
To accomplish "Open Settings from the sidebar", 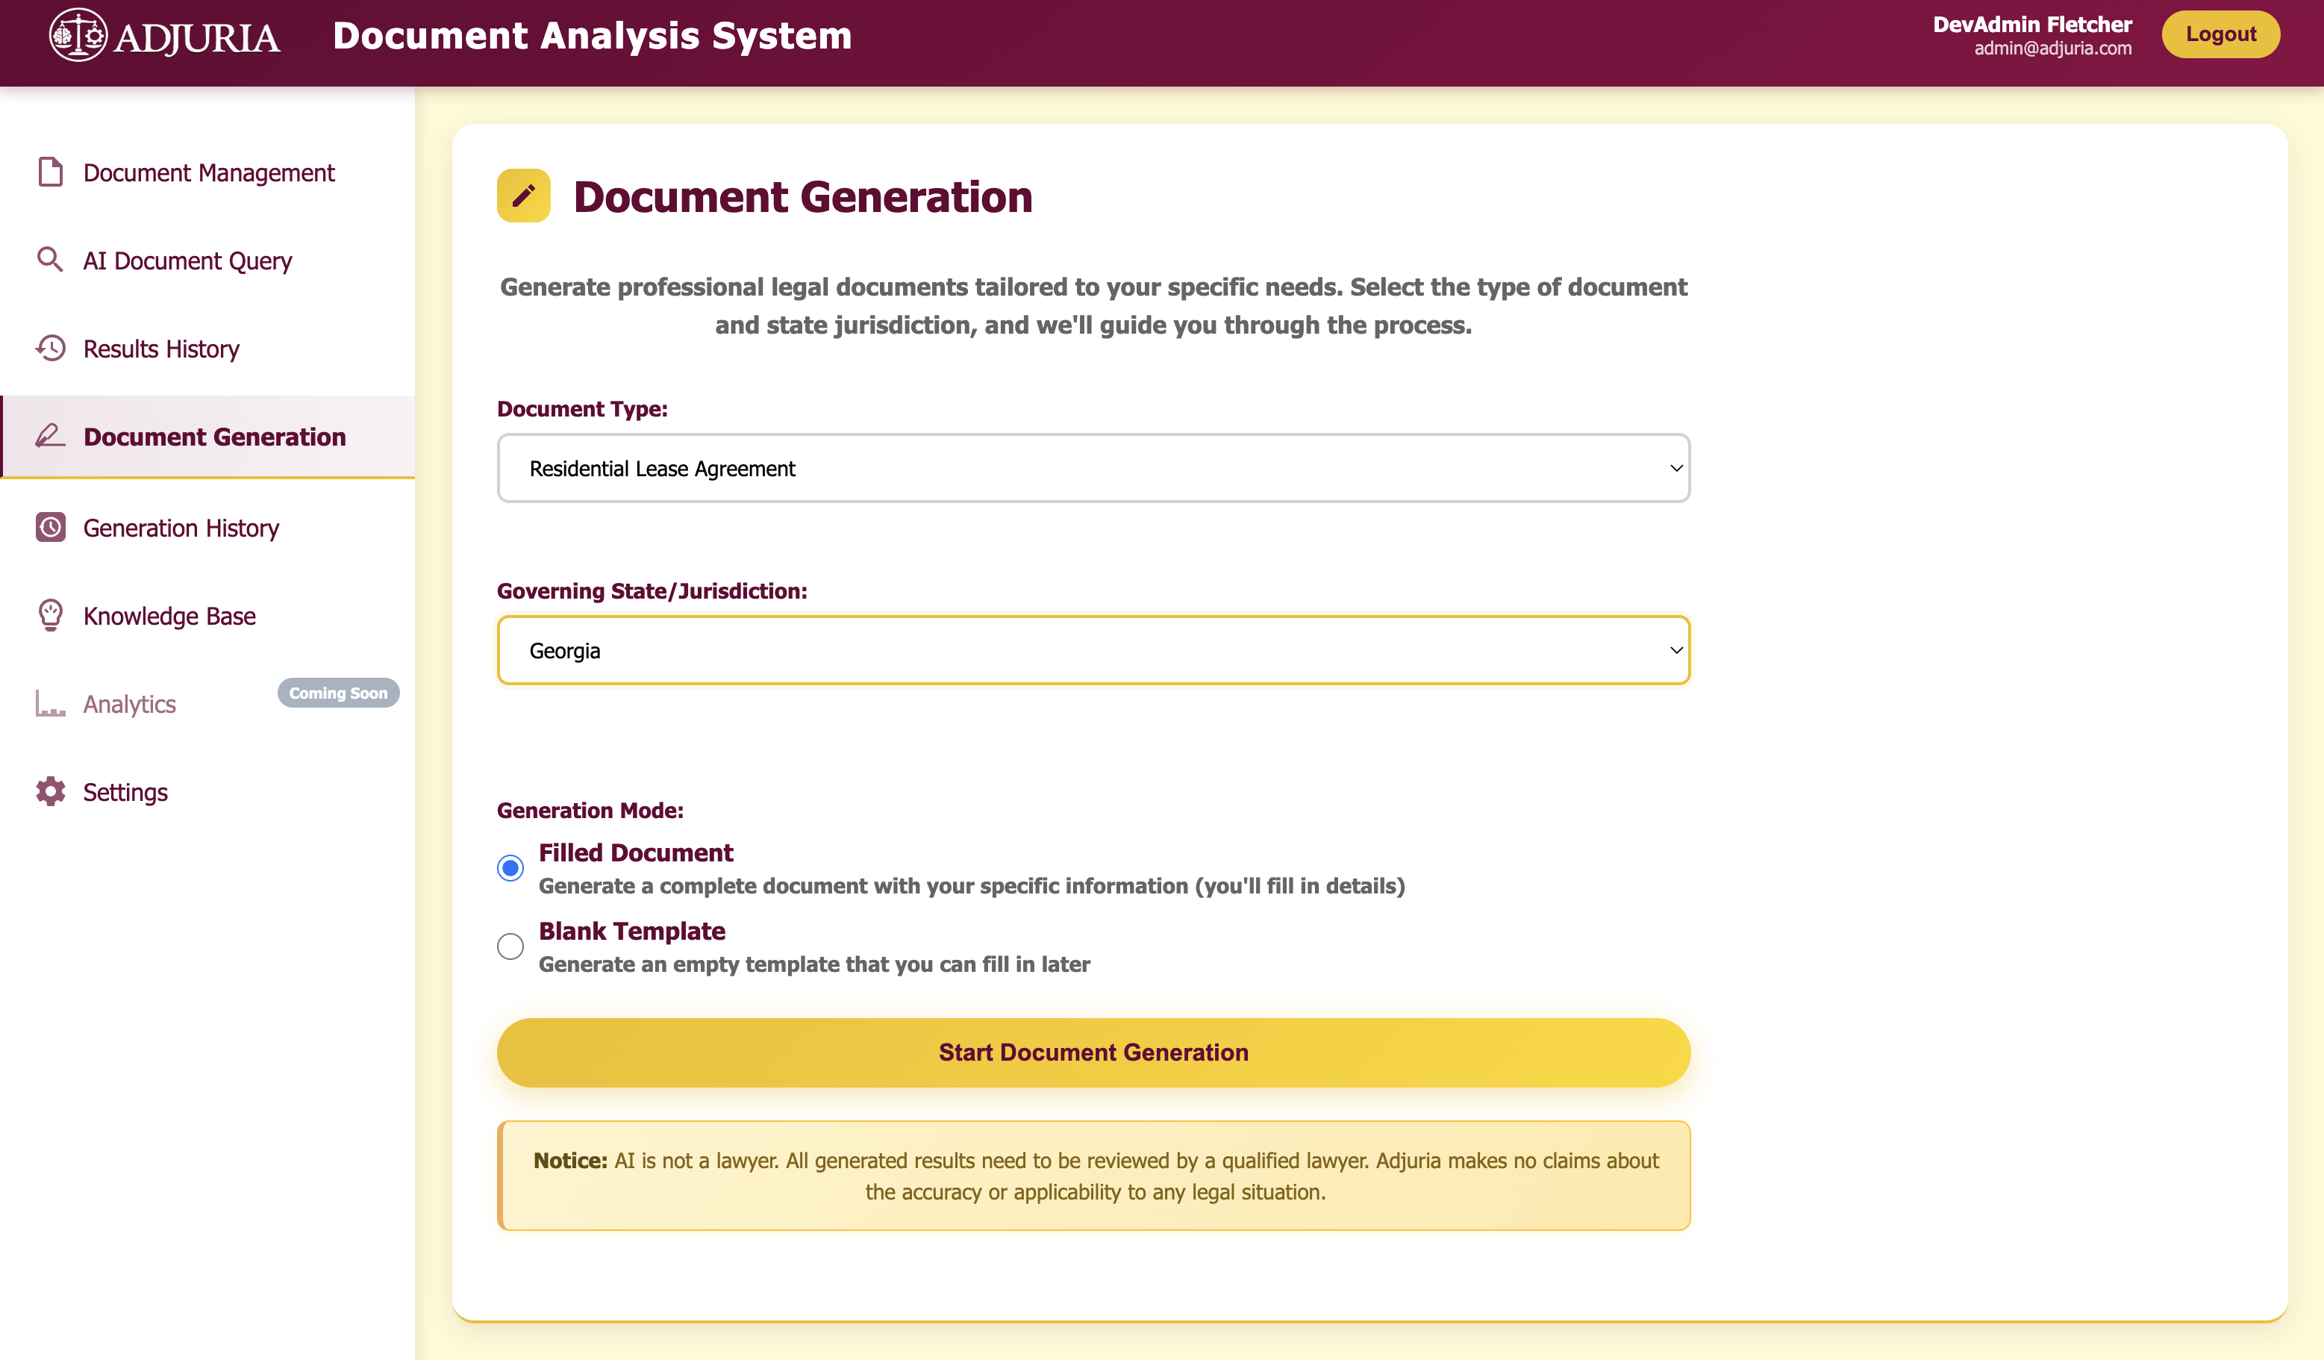I will (x=207, y=793).
